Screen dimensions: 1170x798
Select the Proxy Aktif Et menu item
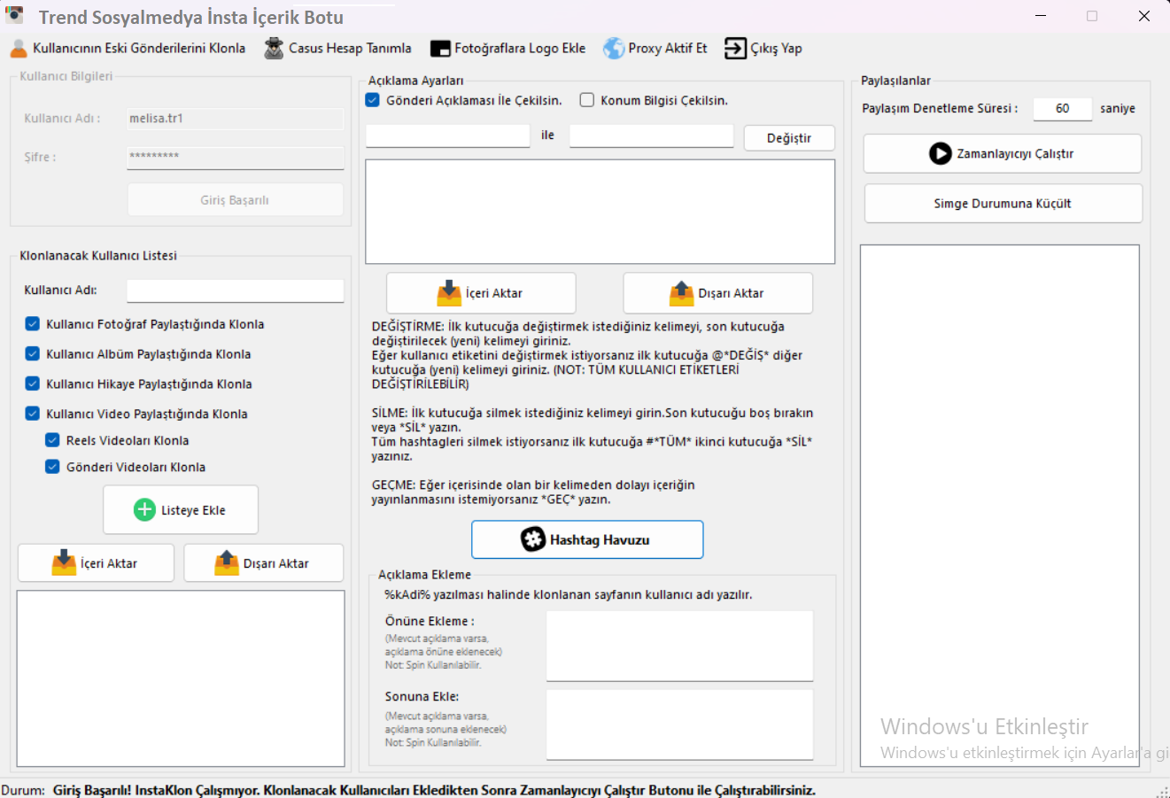[x=667, y=49]
